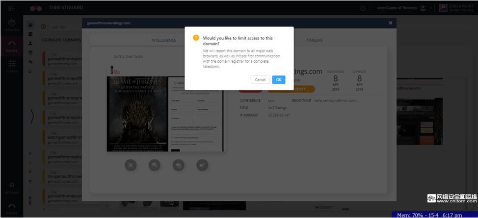This screenshot has height=218, width=478.
Task: Click the Discovered date 8 Apr 2019
Action: coord(335,81)
